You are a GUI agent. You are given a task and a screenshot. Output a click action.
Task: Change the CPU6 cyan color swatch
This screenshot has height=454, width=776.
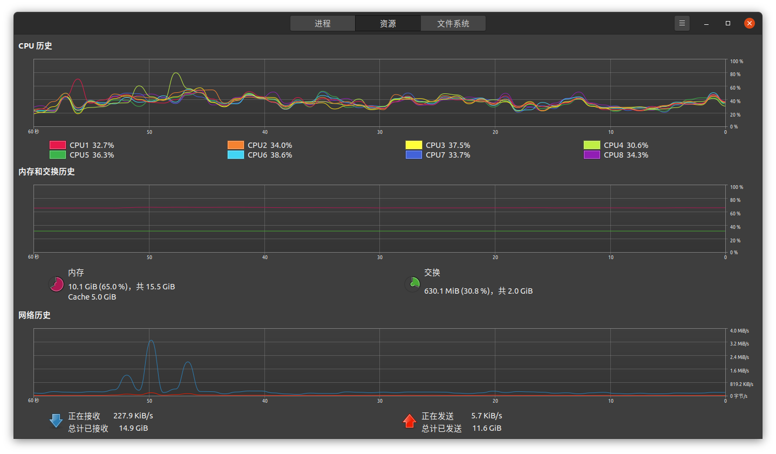(236, 155)
